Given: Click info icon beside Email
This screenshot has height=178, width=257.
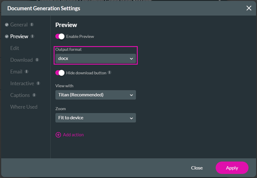Looking at the screenshot, I should [x=27, y=71].
